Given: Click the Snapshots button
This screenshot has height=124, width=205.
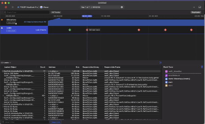Looking at the screenshot, I should pos(56,122).
